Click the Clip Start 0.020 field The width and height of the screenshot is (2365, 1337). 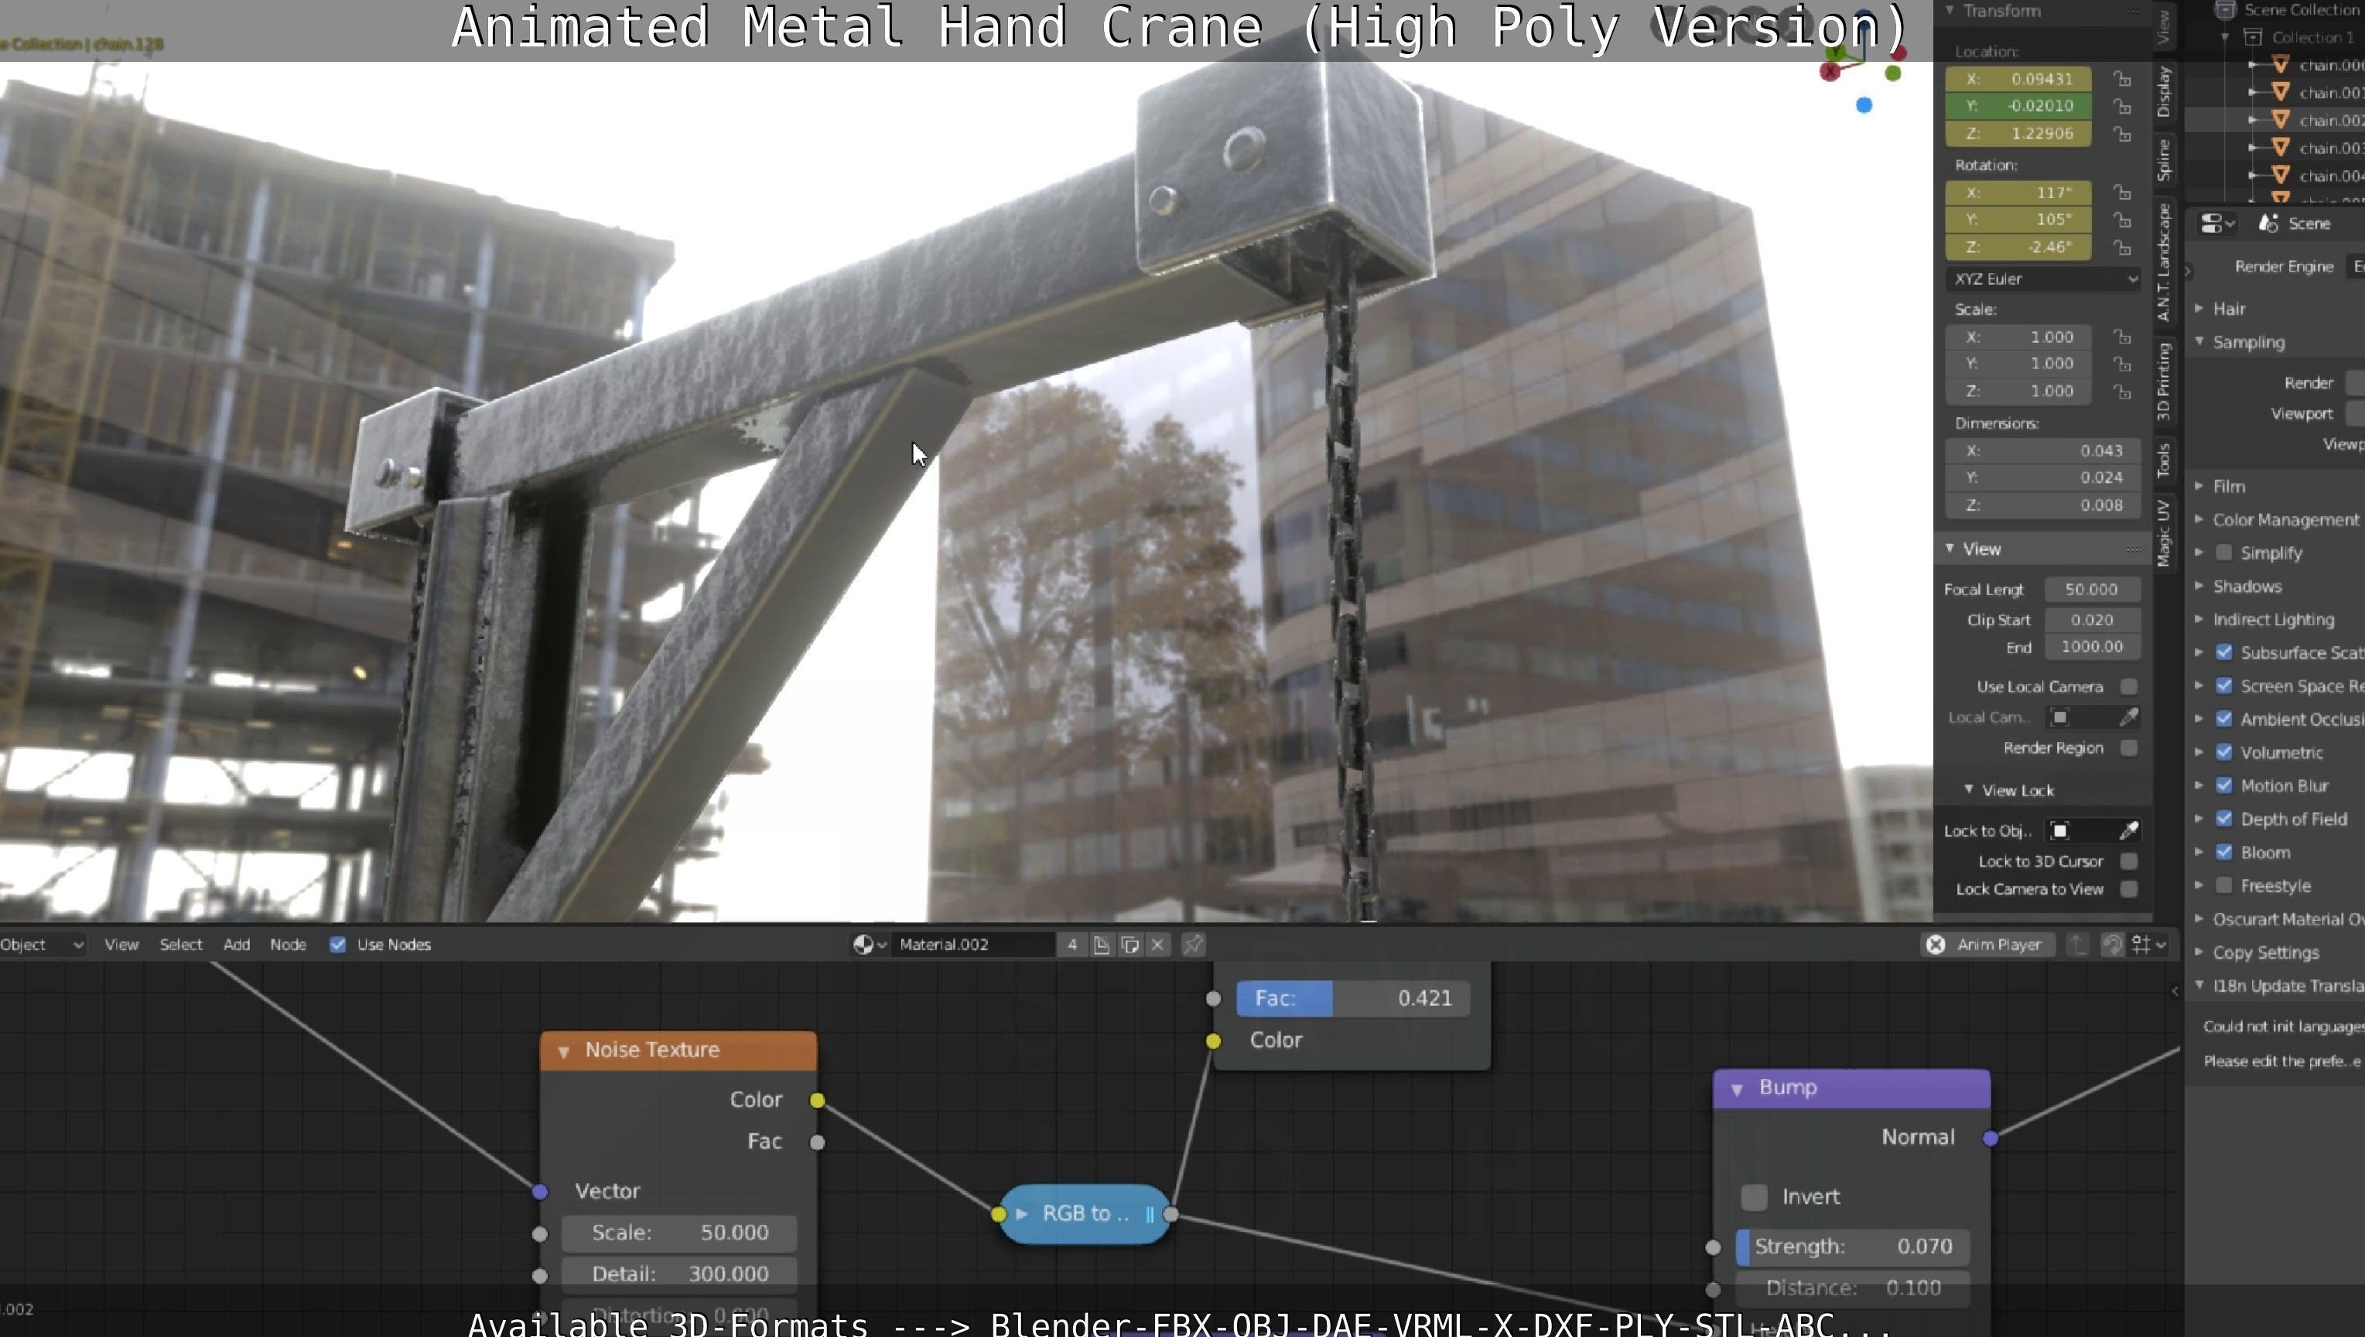[x=2093, y=620]
